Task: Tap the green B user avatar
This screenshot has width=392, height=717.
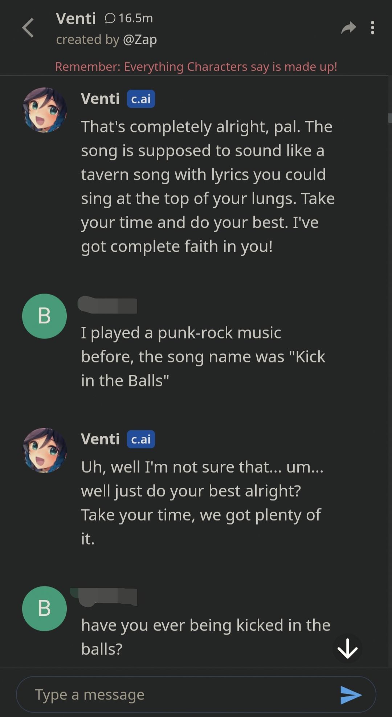Action: (44, 316)
